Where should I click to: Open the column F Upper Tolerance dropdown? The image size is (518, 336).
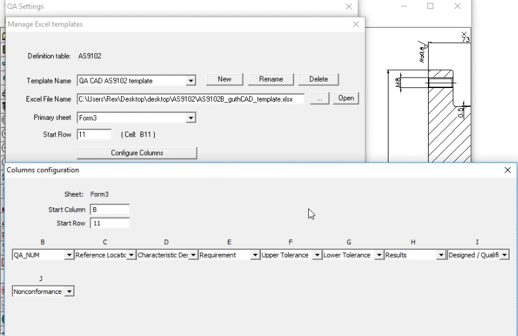point(317,255)
